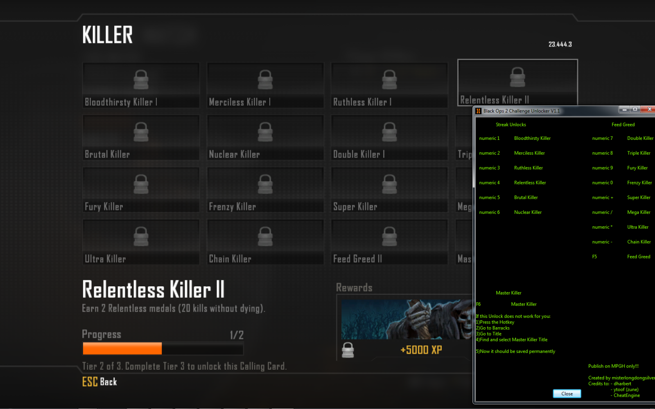Viewport: 655px width, 409px height.
Task: Select the Super Killer challenge tile
Action: coord(389,190)
